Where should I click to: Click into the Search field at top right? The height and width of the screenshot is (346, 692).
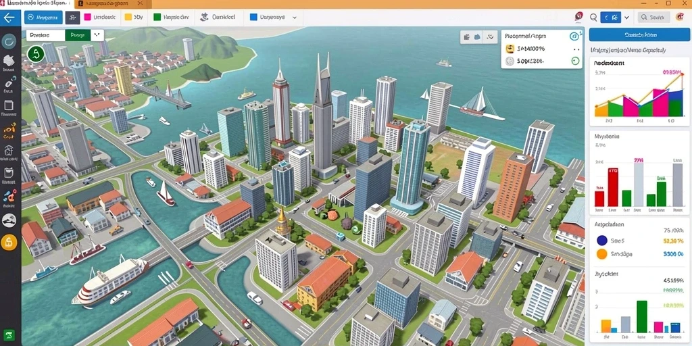click(x=653, y=17)
